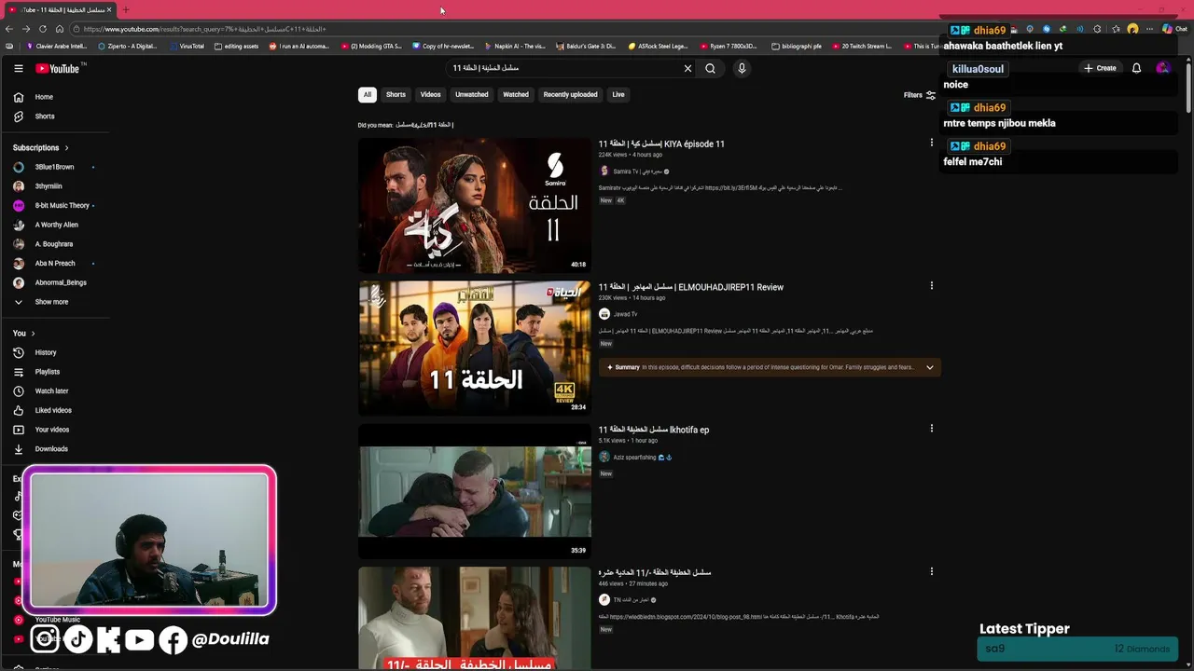Open more options for the TN channel video

tap(931, 571)
